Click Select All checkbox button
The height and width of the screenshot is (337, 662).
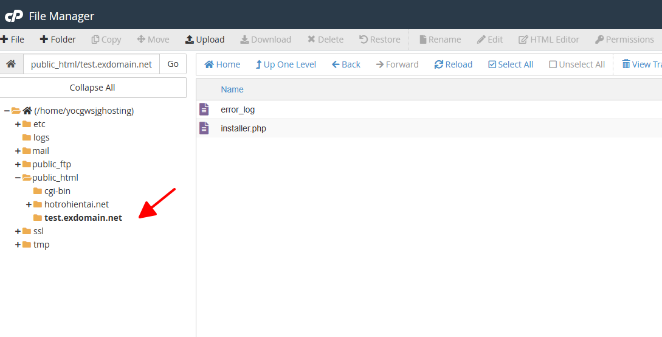point(511,64)
